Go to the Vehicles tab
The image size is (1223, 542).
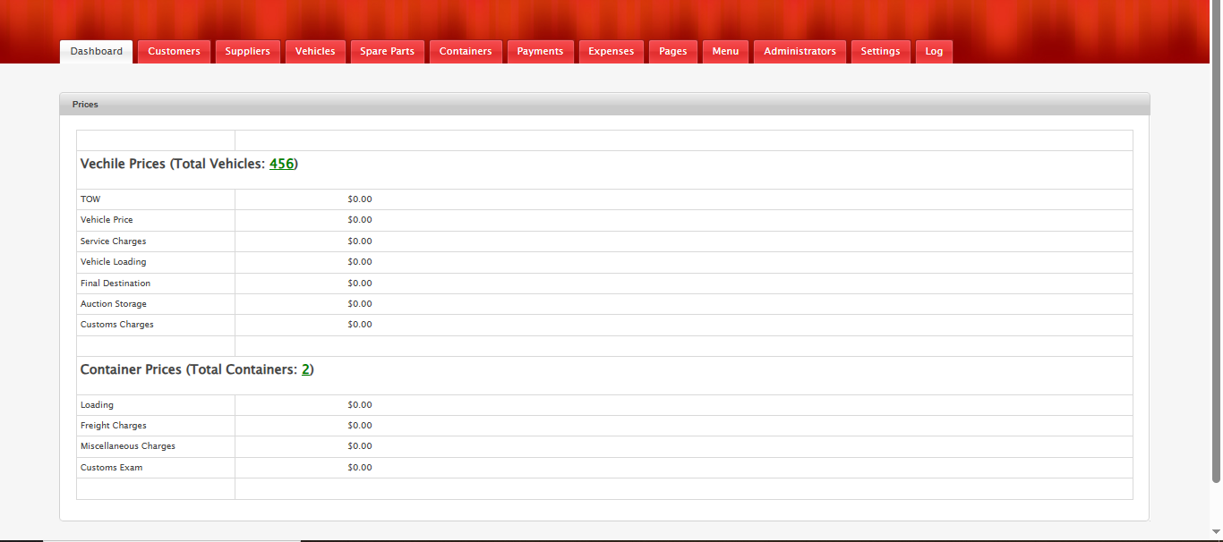[315, 52]
